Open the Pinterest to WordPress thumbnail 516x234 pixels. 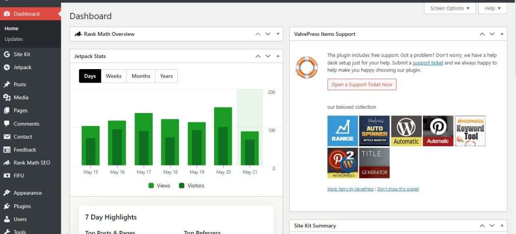[343, 163]
